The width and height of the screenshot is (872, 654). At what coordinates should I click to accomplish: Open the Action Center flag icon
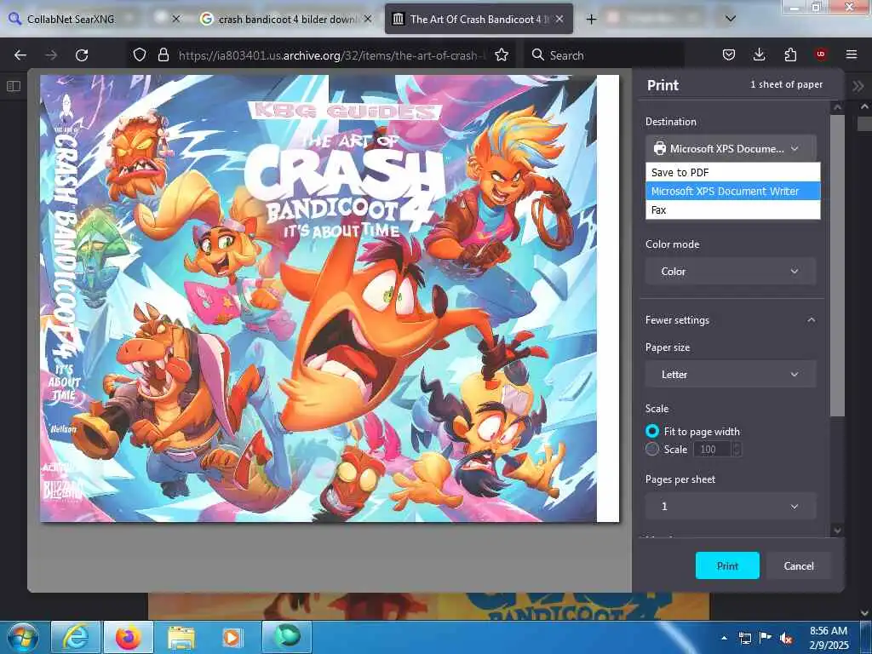click(x=766, y=638)
